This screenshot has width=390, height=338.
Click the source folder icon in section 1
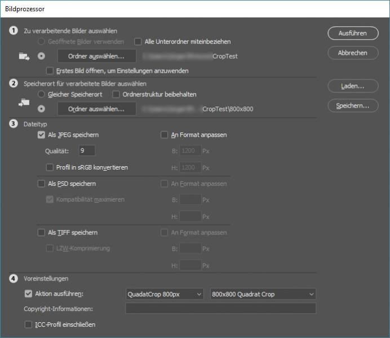pyautogui.click(x=24, y=56)
